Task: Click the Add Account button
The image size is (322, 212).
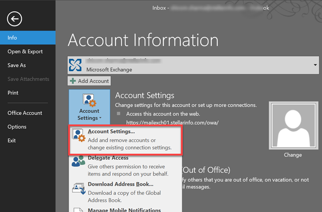Action: [89, 81]
